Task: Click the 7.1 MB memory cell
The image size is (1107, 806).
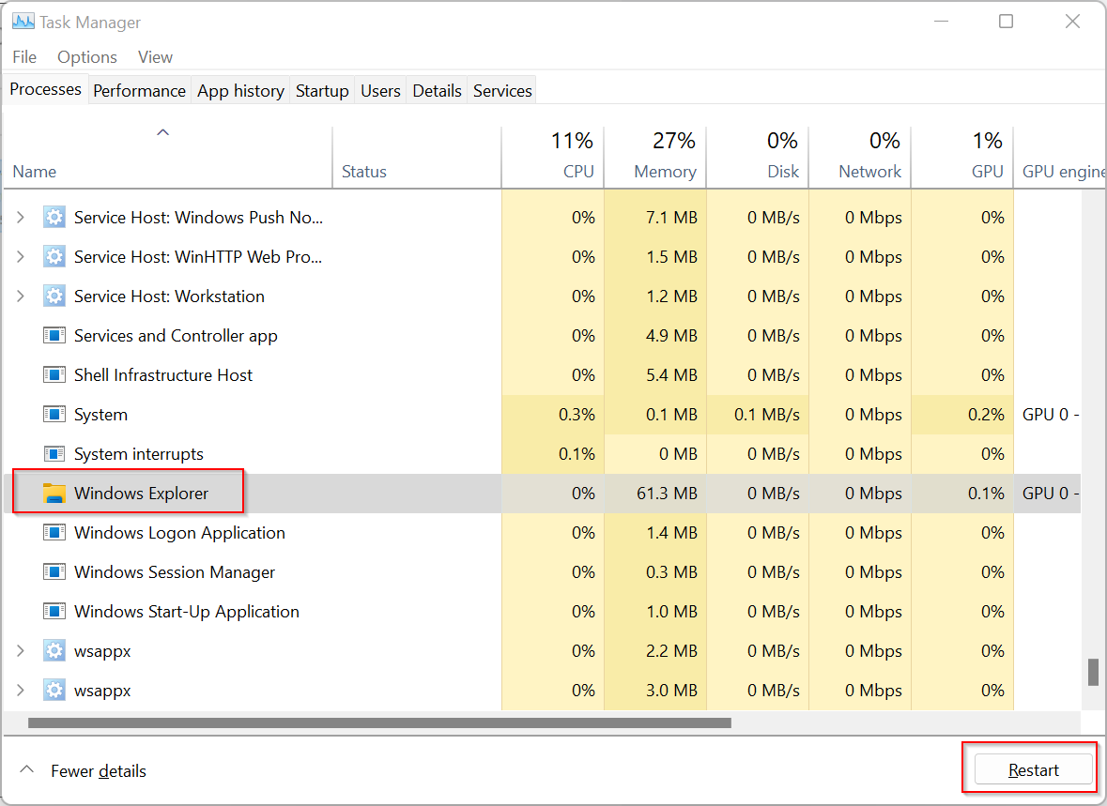Action: 655,218
